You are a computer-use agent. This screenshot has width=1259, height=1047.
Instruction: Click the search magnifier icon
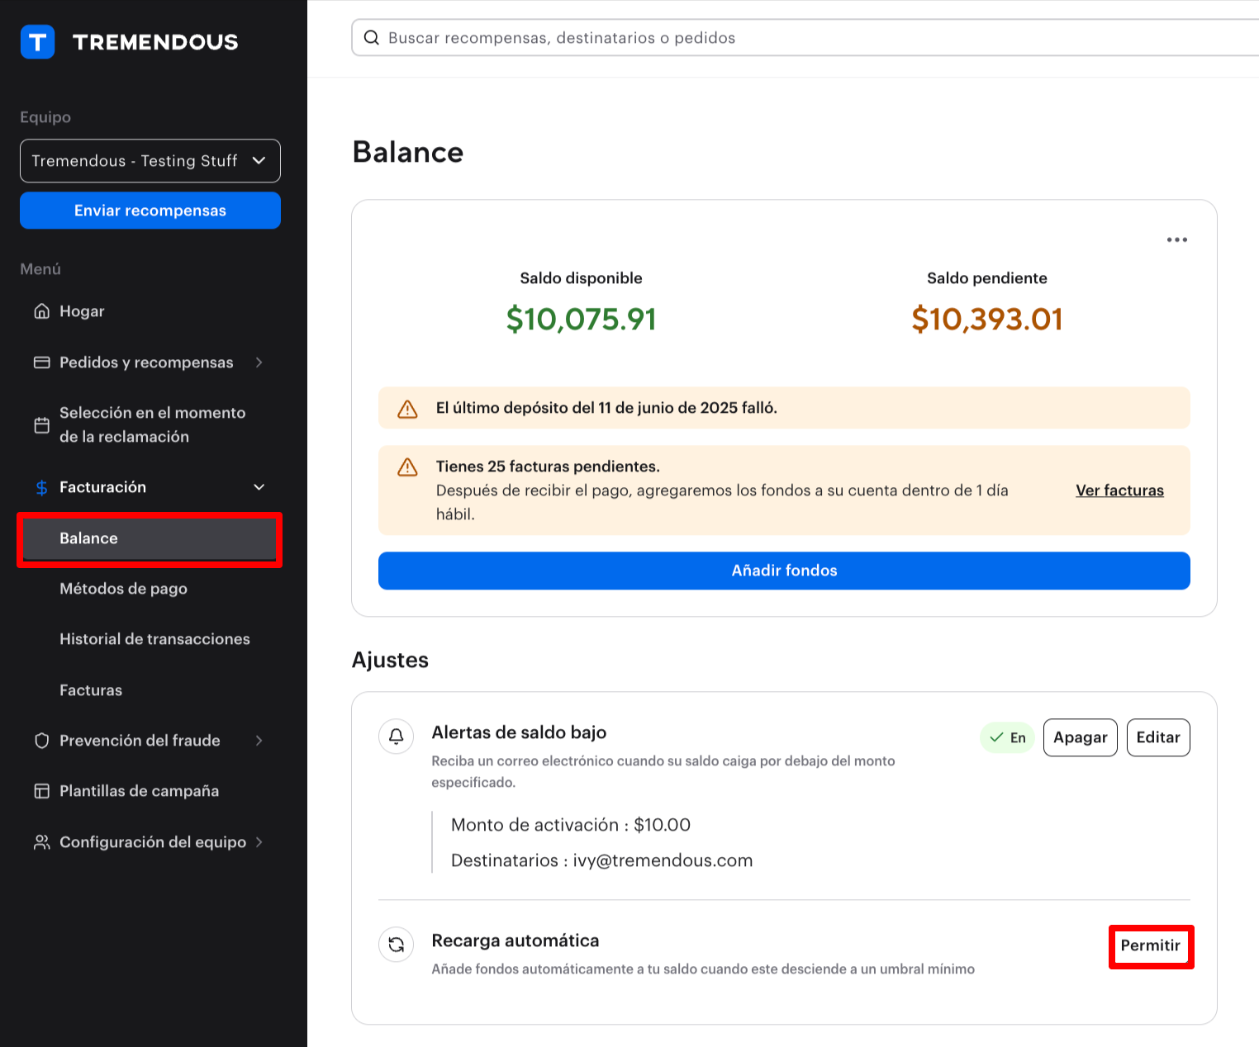click(x=372, y=38)
